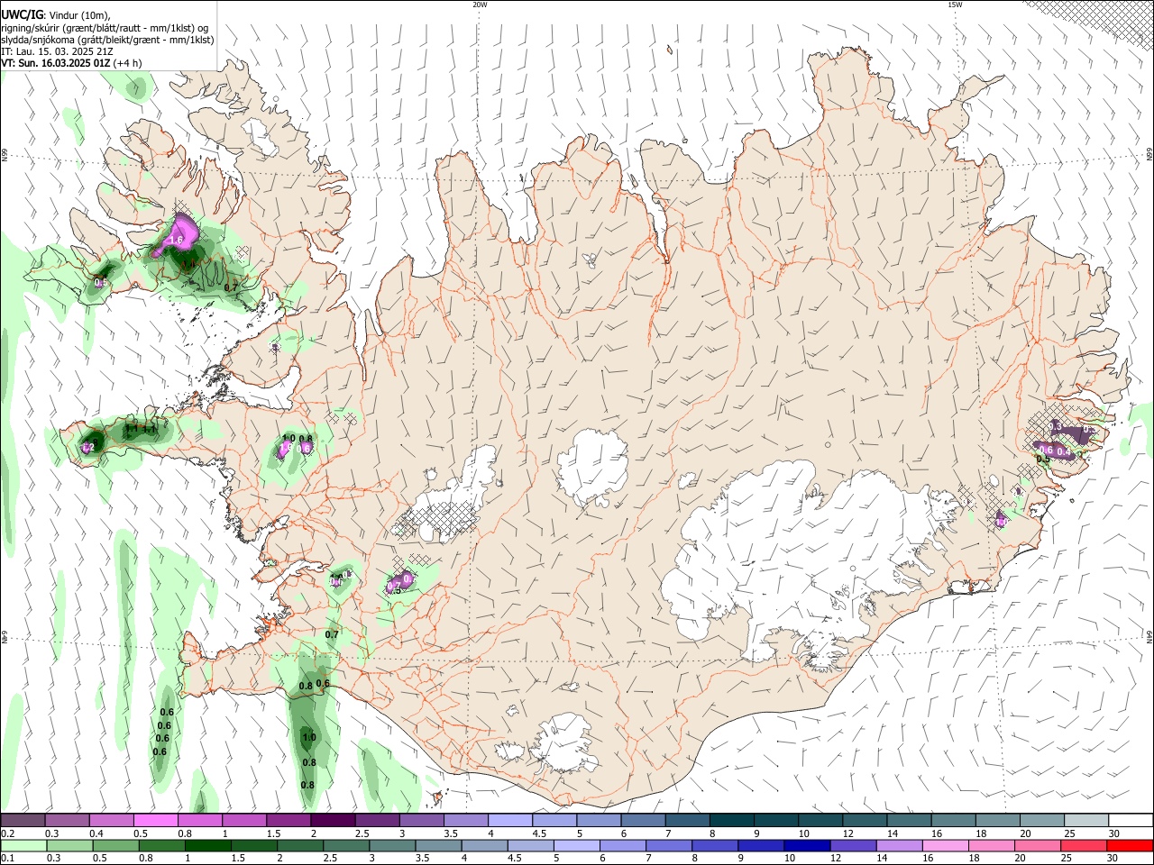The width and height of the screenshot is (1154, 865).
Task: Click the 'slydda/snjókoma' legend description line
Action: click(x=107, y=41)
